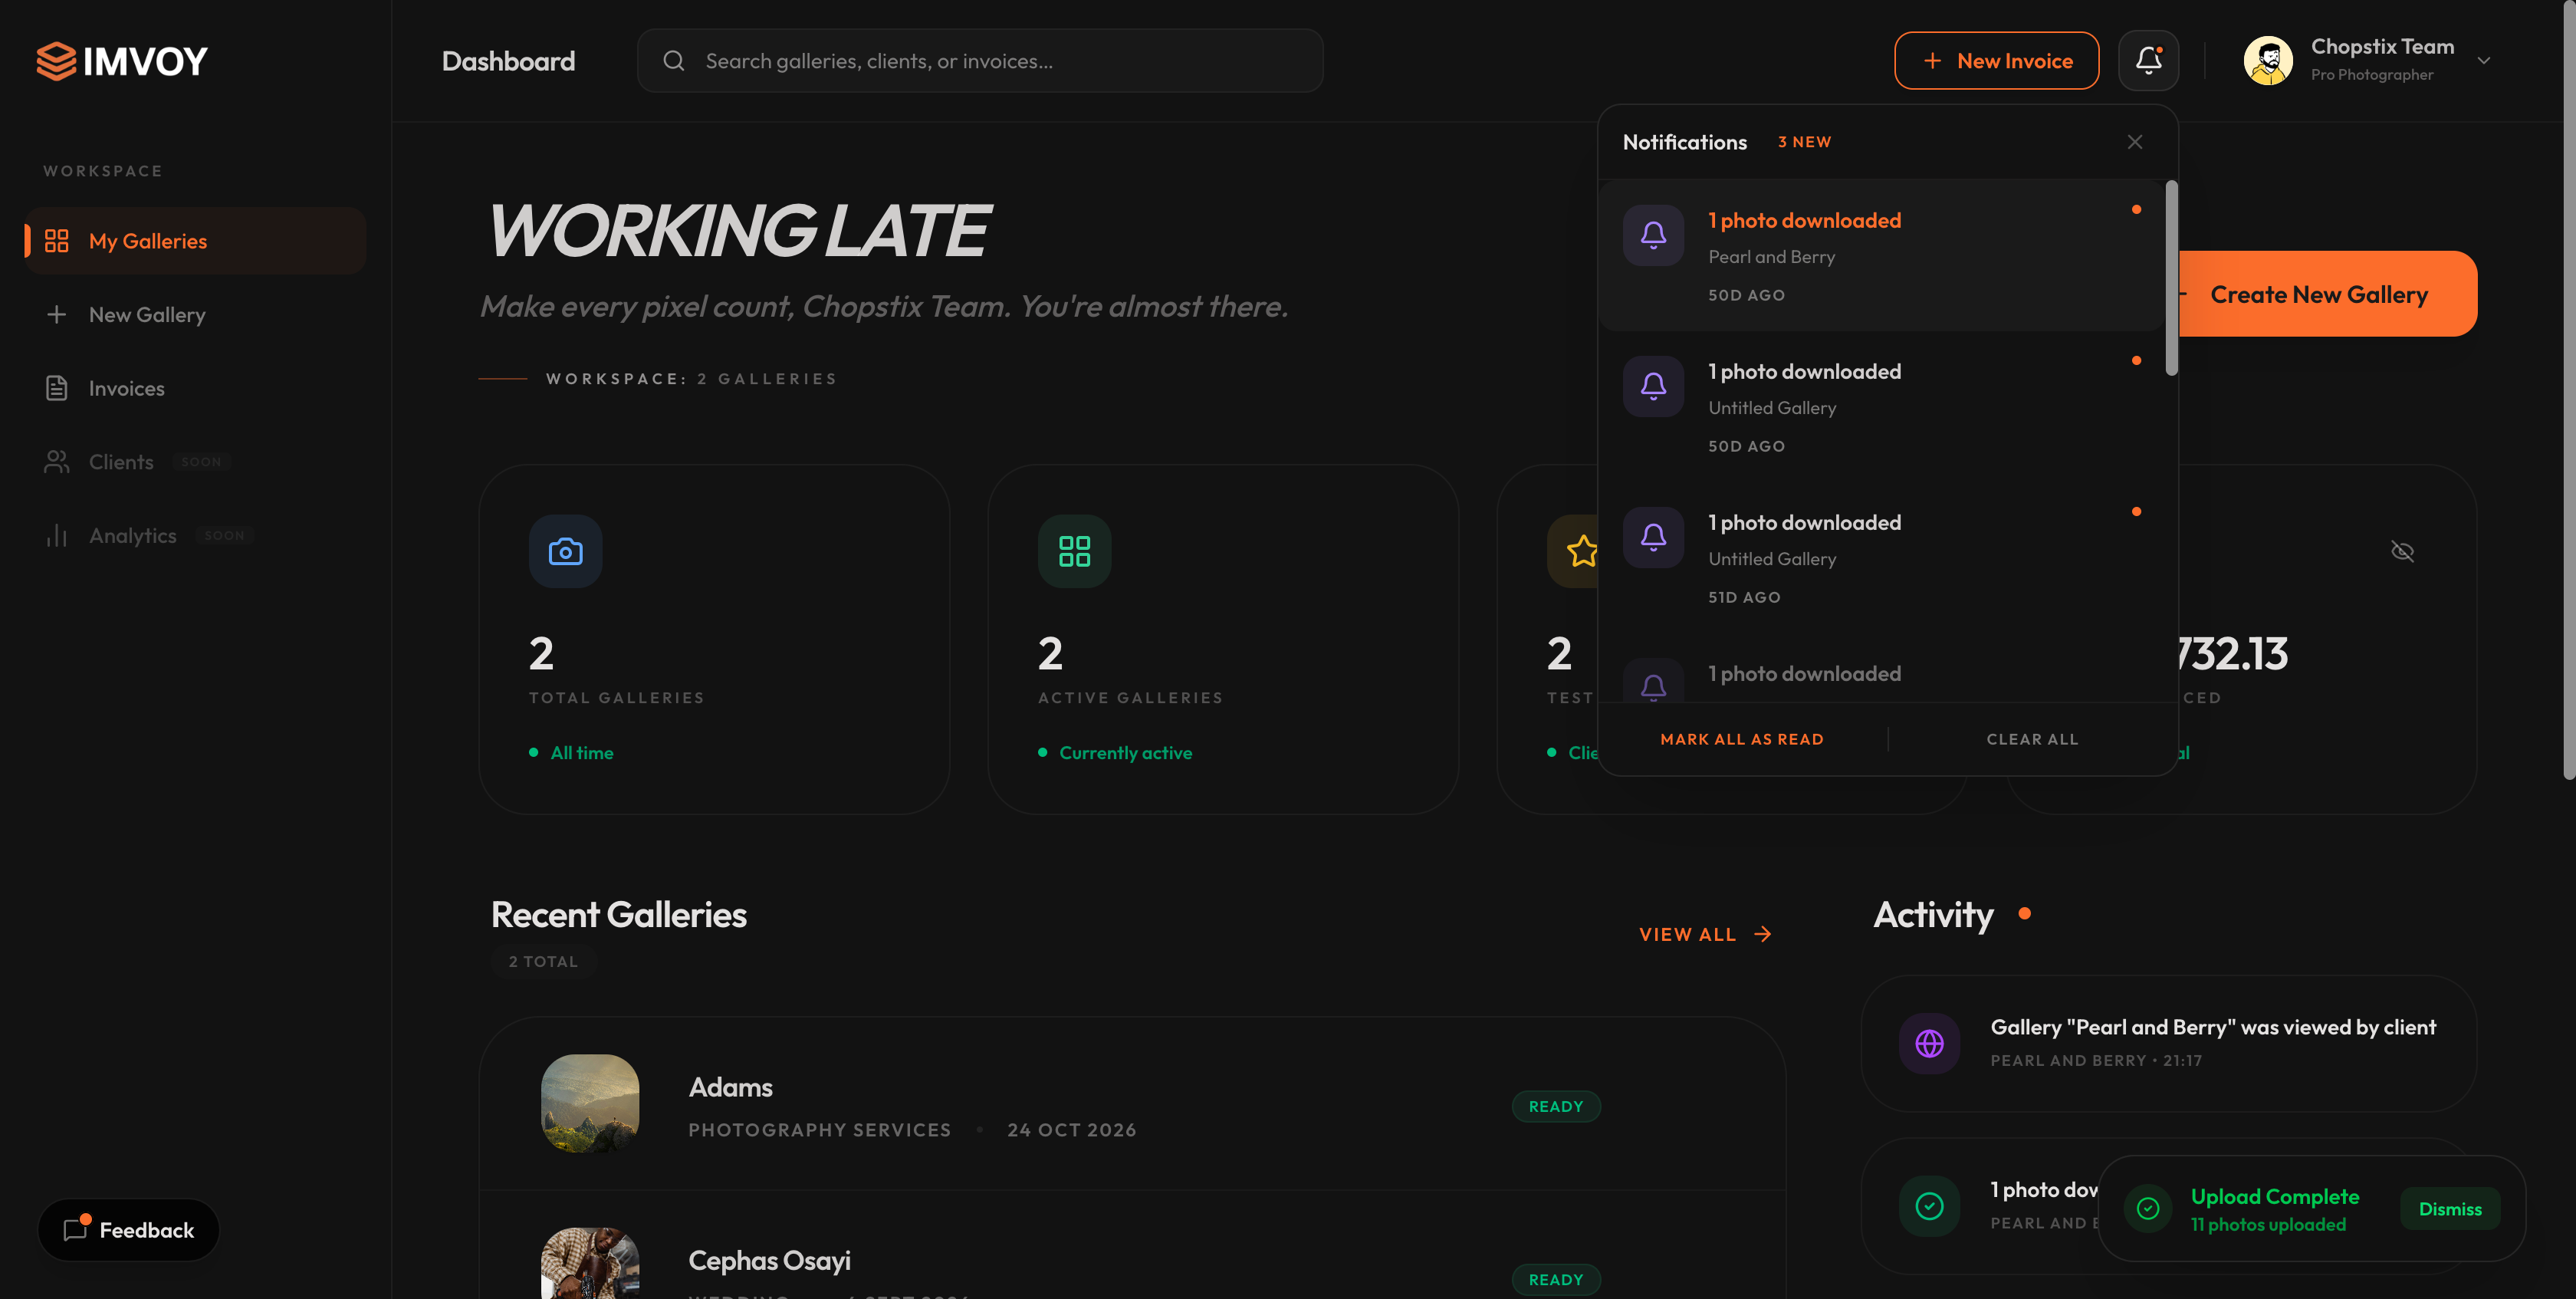Screen dimensions: 2576x1299
Task: Click the Invoices document icon
Action: click(57, 388)
